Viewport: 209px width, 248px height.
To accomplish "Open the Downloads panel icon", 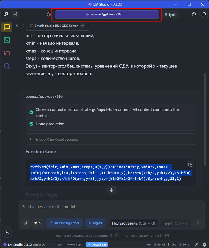I will pos(7,232).
